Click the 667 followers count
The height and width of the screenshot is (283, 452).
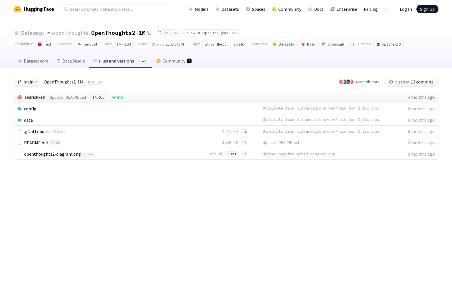(235, 33)
